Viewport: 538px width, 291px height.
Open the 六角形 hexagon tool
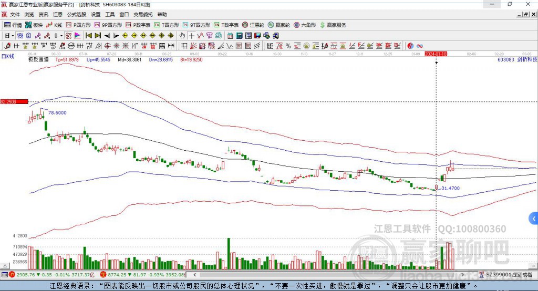(305, 25)
